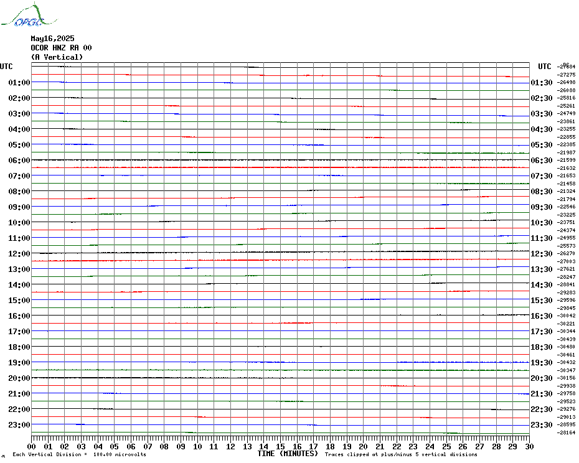Click the "20" minute axis label
Screen dimensions: 579x463
click(364, 447)
